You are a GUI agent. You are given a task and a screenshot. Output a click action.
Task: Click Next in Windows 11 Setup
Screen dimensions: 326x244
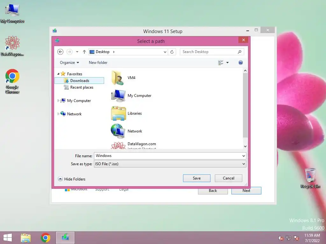click(246, 191)
